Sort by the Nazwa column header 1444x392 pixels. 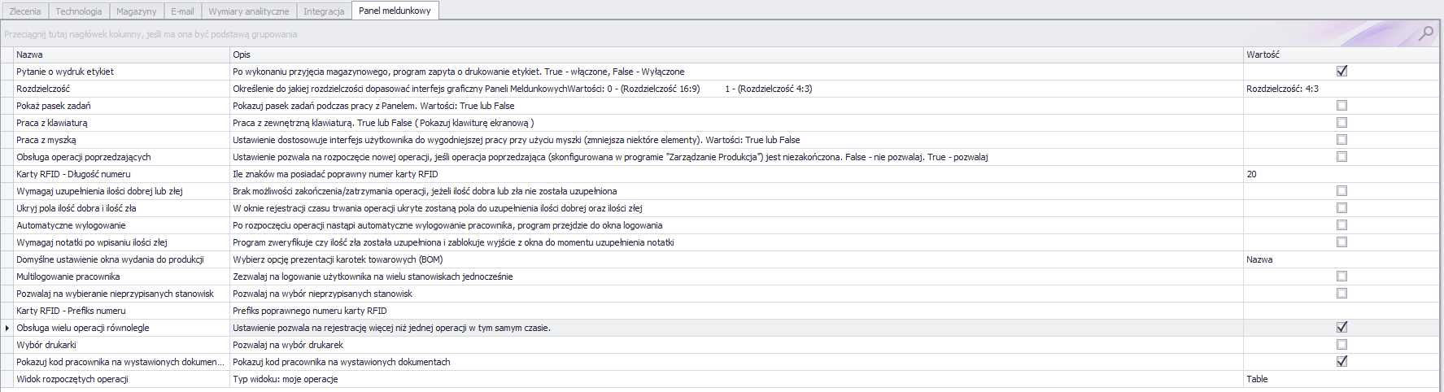[x=122, y=54]
